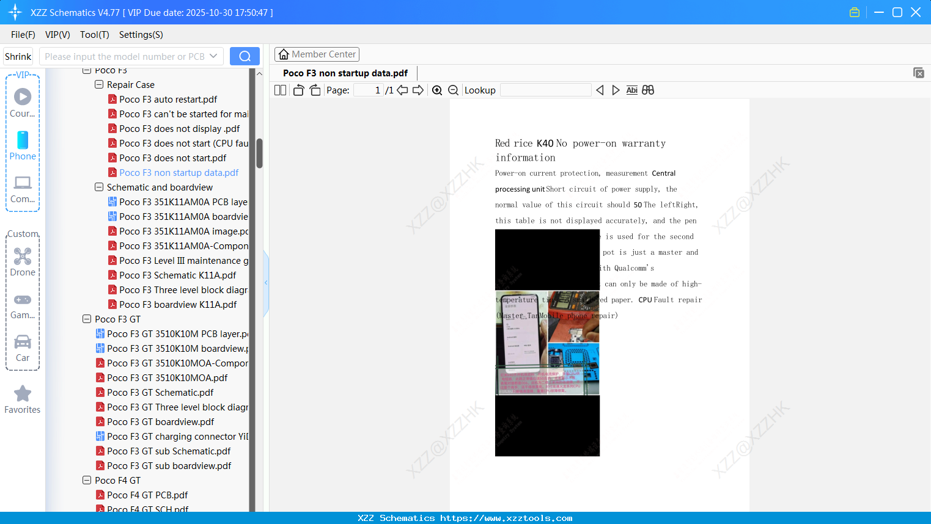Collapse the Poco F3 GT node
This screenshot has height=524, width=931.
coord(87,319)
